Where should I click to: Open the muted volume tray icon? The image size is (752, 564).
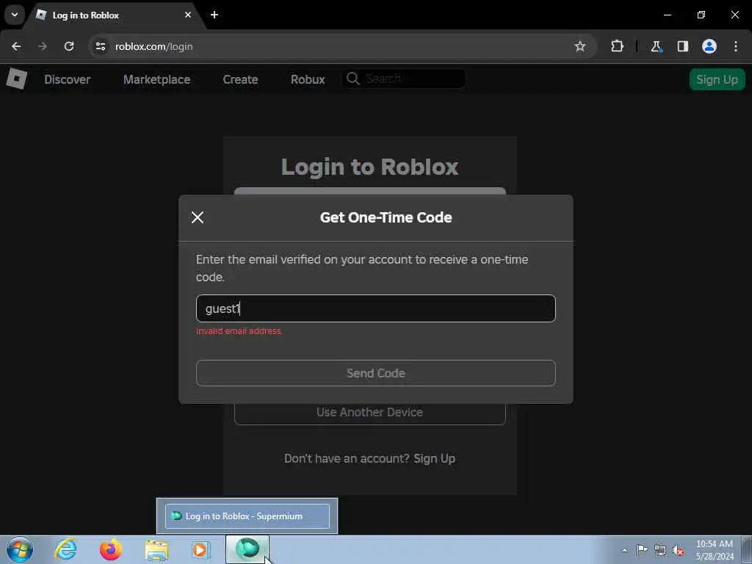pos(678,551)
